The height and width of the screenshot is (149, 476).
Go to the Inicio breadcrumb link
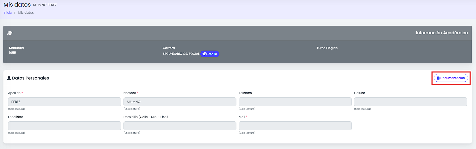pyautogui.click(x=8, y=13)
